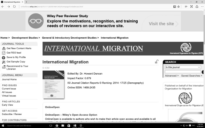This screenshot has height=128, width=205.
Task: Click Get Sample Copy icon
Action: [x=4, y=62]
